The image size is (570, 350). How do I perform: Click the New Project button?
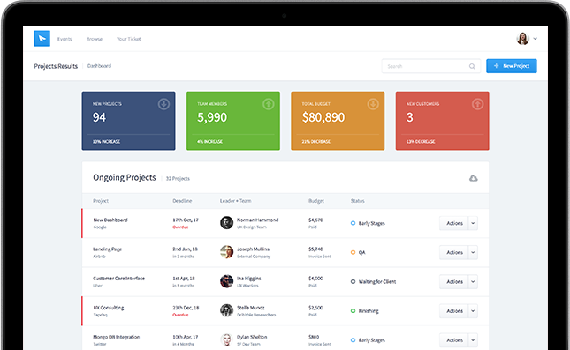512,66
